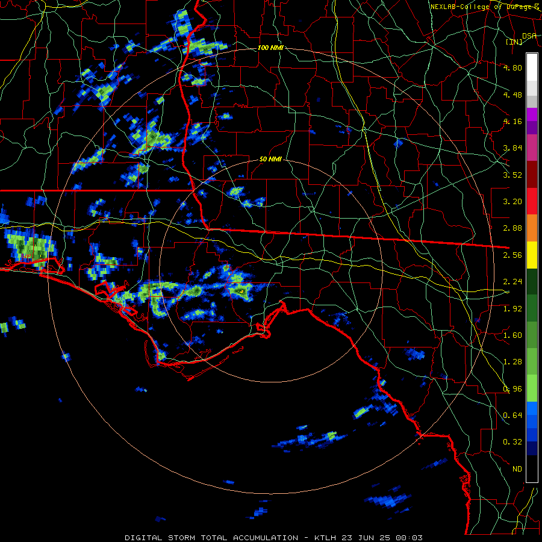Click the 2.88 legend value
This screenshot has height=542, width=542.
[512, 228]
